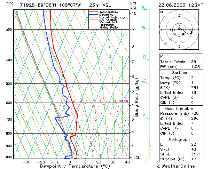Screen dimensions: 219x169
Task: Click the 'Totals Totals' row label
Action: click(172, 62)
